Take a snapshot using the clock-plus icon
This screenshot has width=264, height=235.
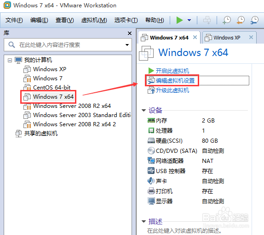point(227,20)
